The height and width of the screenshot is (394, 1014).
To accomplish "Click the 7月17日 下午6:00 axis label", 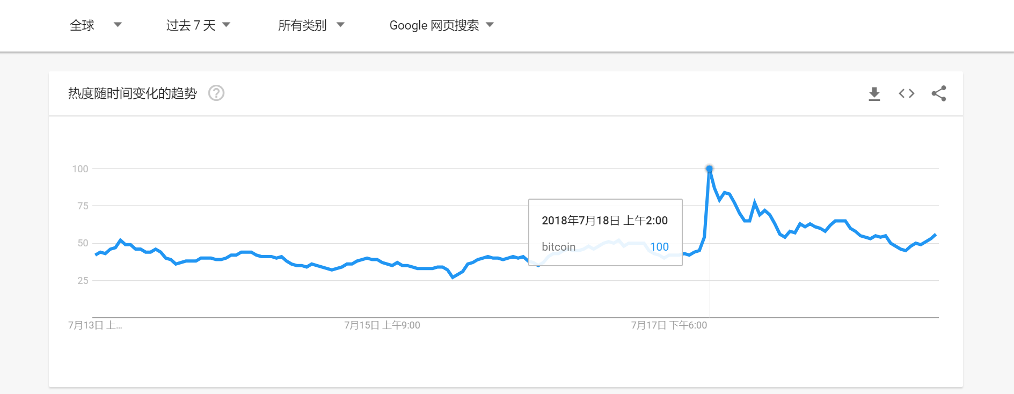I will click(669, 325).
